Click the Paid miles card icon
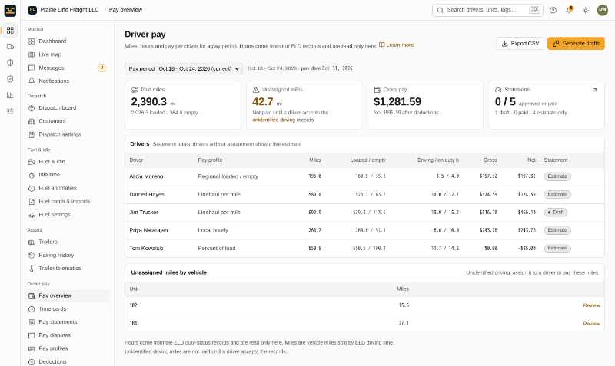The width and height of the screenshot is (615, 366). pos(135,90)
